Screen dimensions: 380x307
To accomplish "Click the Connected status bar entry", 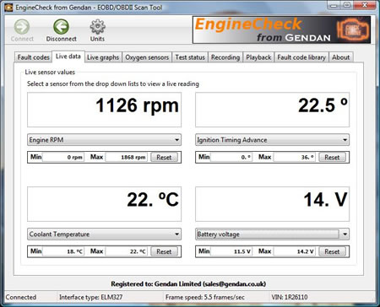I will click(21, 297).
